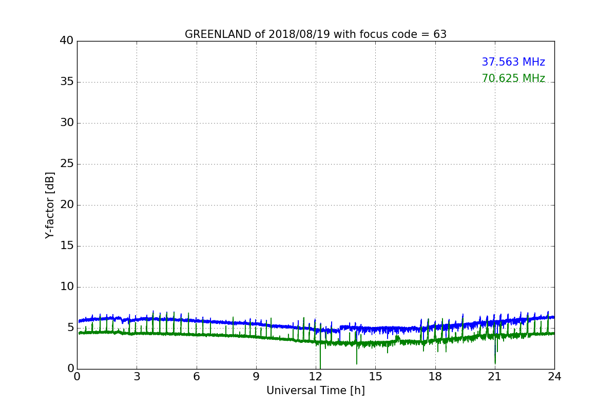Click the x-axis tick label 3
This screenshot has width=616, height=410.
pos(137,377)
